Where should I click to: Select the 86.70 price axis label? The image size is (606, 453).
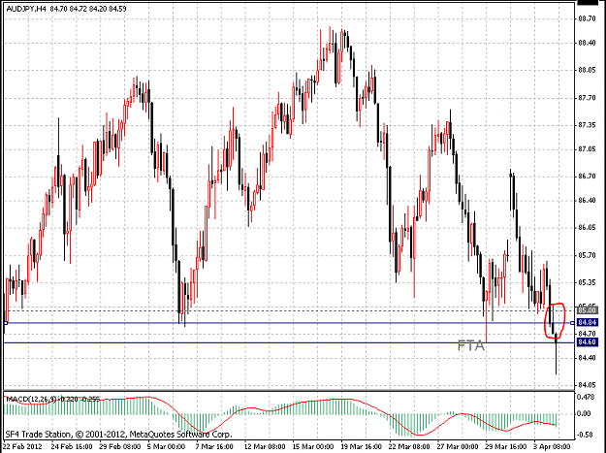point(587,177)
